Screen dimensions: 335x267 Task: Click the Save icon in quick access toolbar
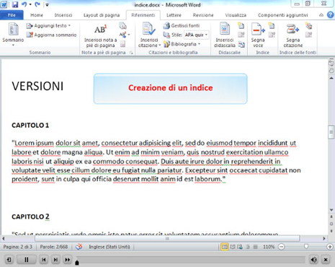pyautogui.click(x=15, y=4)
